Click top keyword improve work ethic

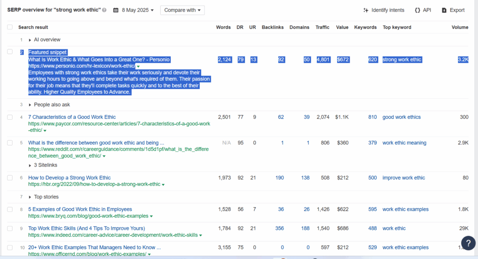[x=404, y=178]
